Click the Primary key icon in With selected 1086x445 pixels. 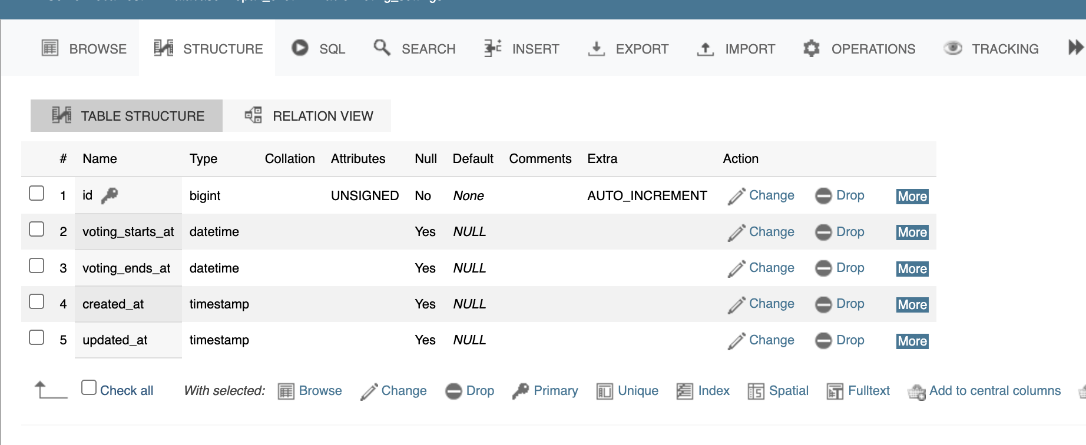521,391
